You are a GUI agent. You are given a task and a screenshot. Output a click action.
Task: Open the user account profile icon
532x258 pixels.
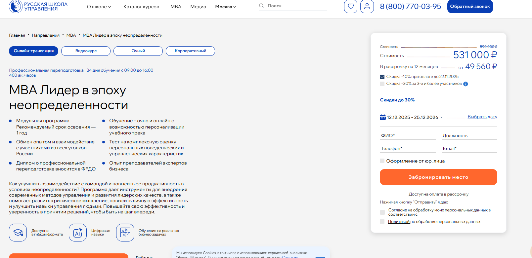pyautogui.click(x=367, y=7)
